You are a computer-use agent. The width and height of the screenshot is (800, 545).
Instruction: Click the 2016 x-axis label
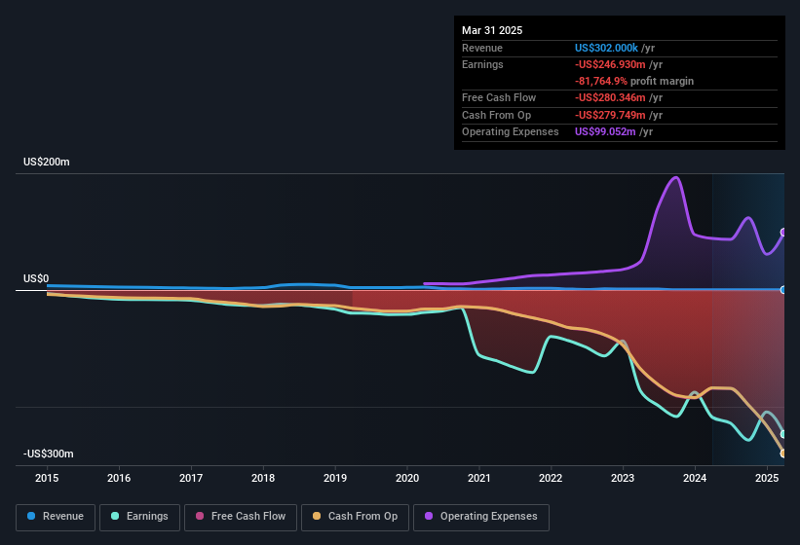[x=119, y=478]
